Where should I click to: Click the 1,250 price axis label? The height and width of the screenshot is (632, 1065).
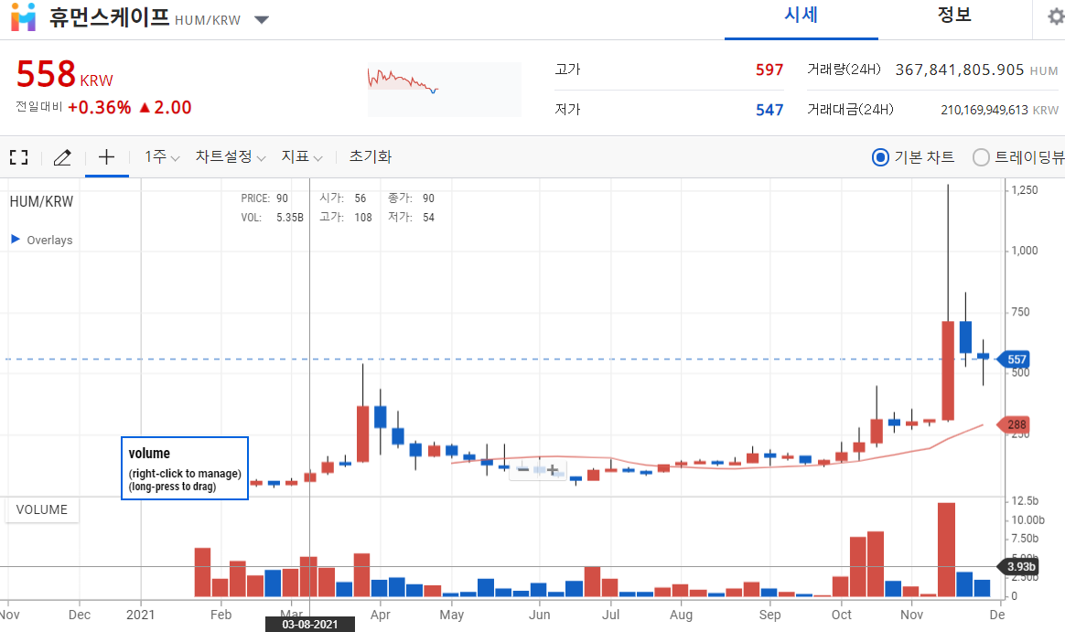1024,190
